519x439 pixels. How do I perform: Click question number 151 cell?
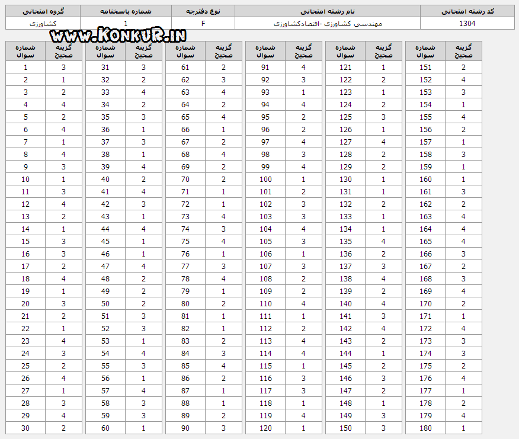tap(425, 67)
